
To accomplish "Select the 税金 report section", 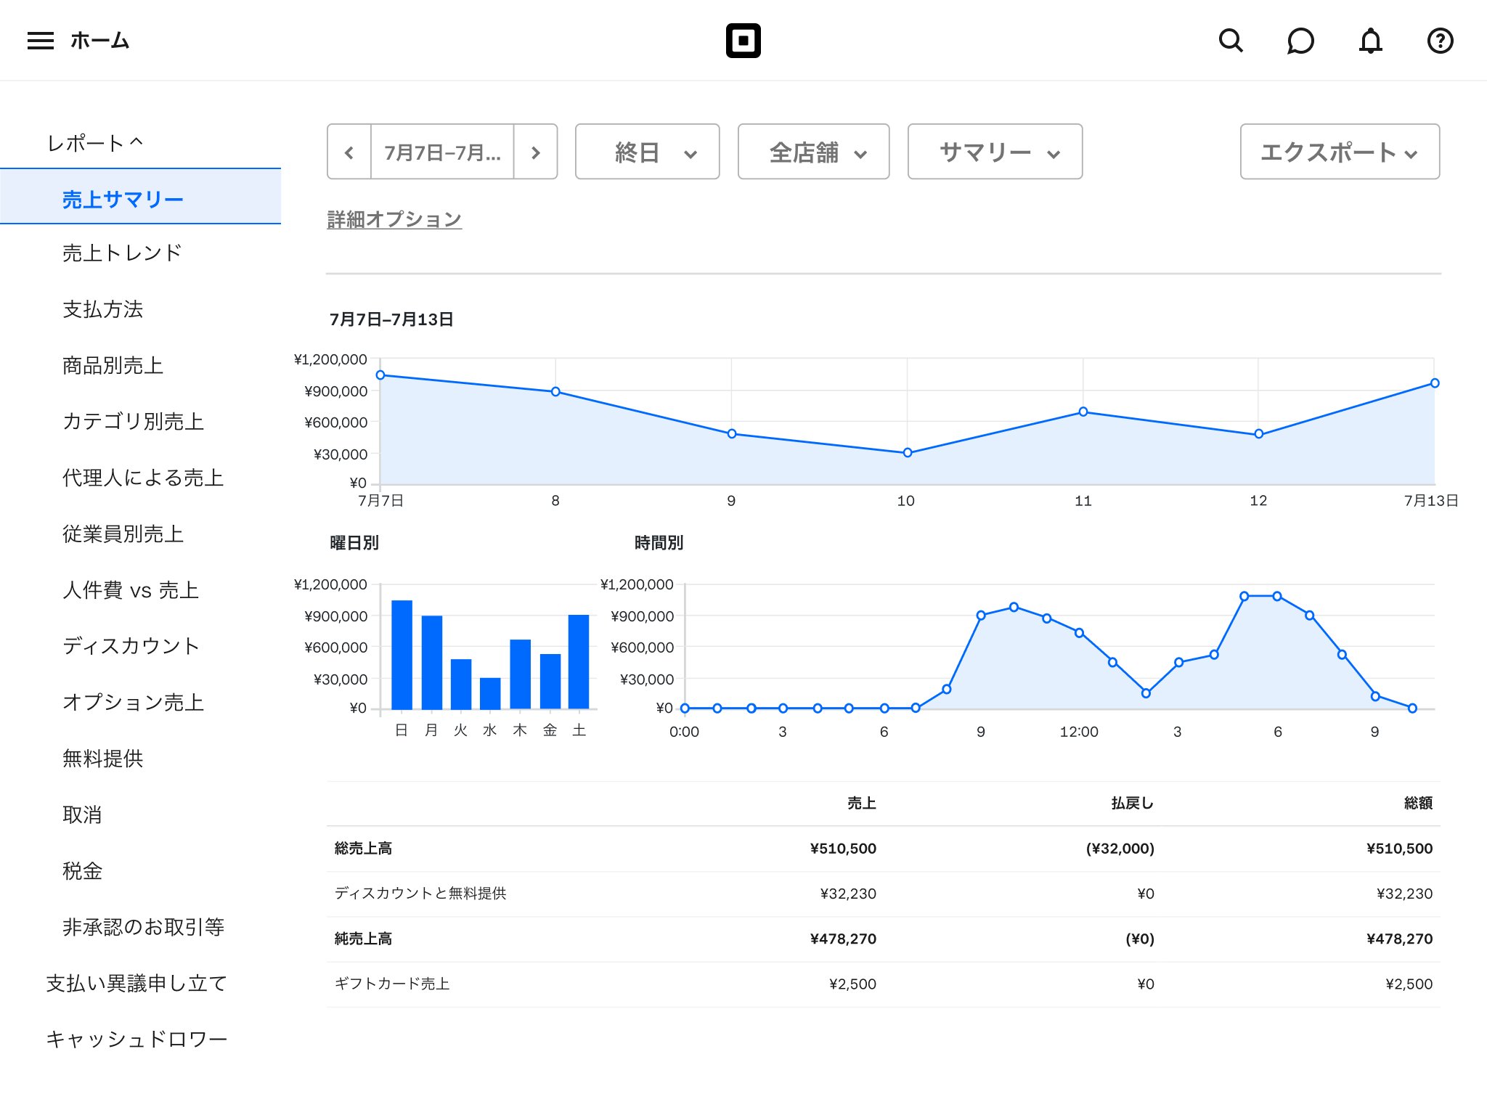I will click(x=82, y=871).
